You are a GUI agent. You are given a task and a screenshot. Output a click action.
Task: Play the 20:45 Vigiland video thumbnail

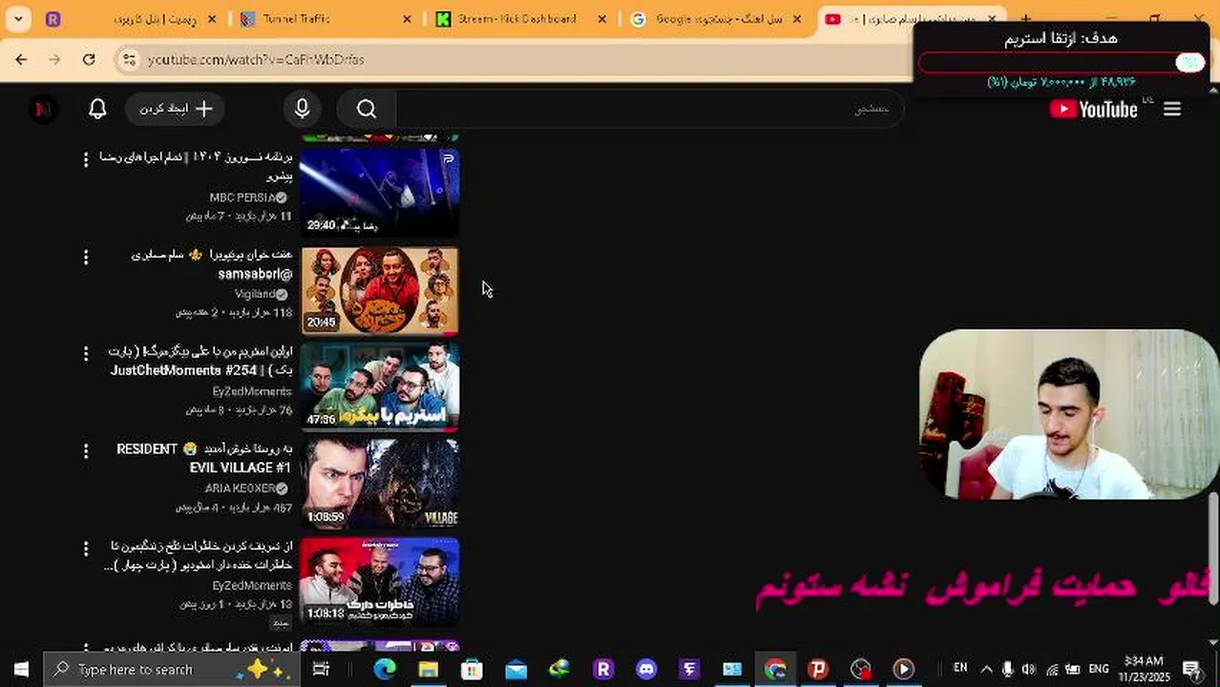click(x=380, y=290)
